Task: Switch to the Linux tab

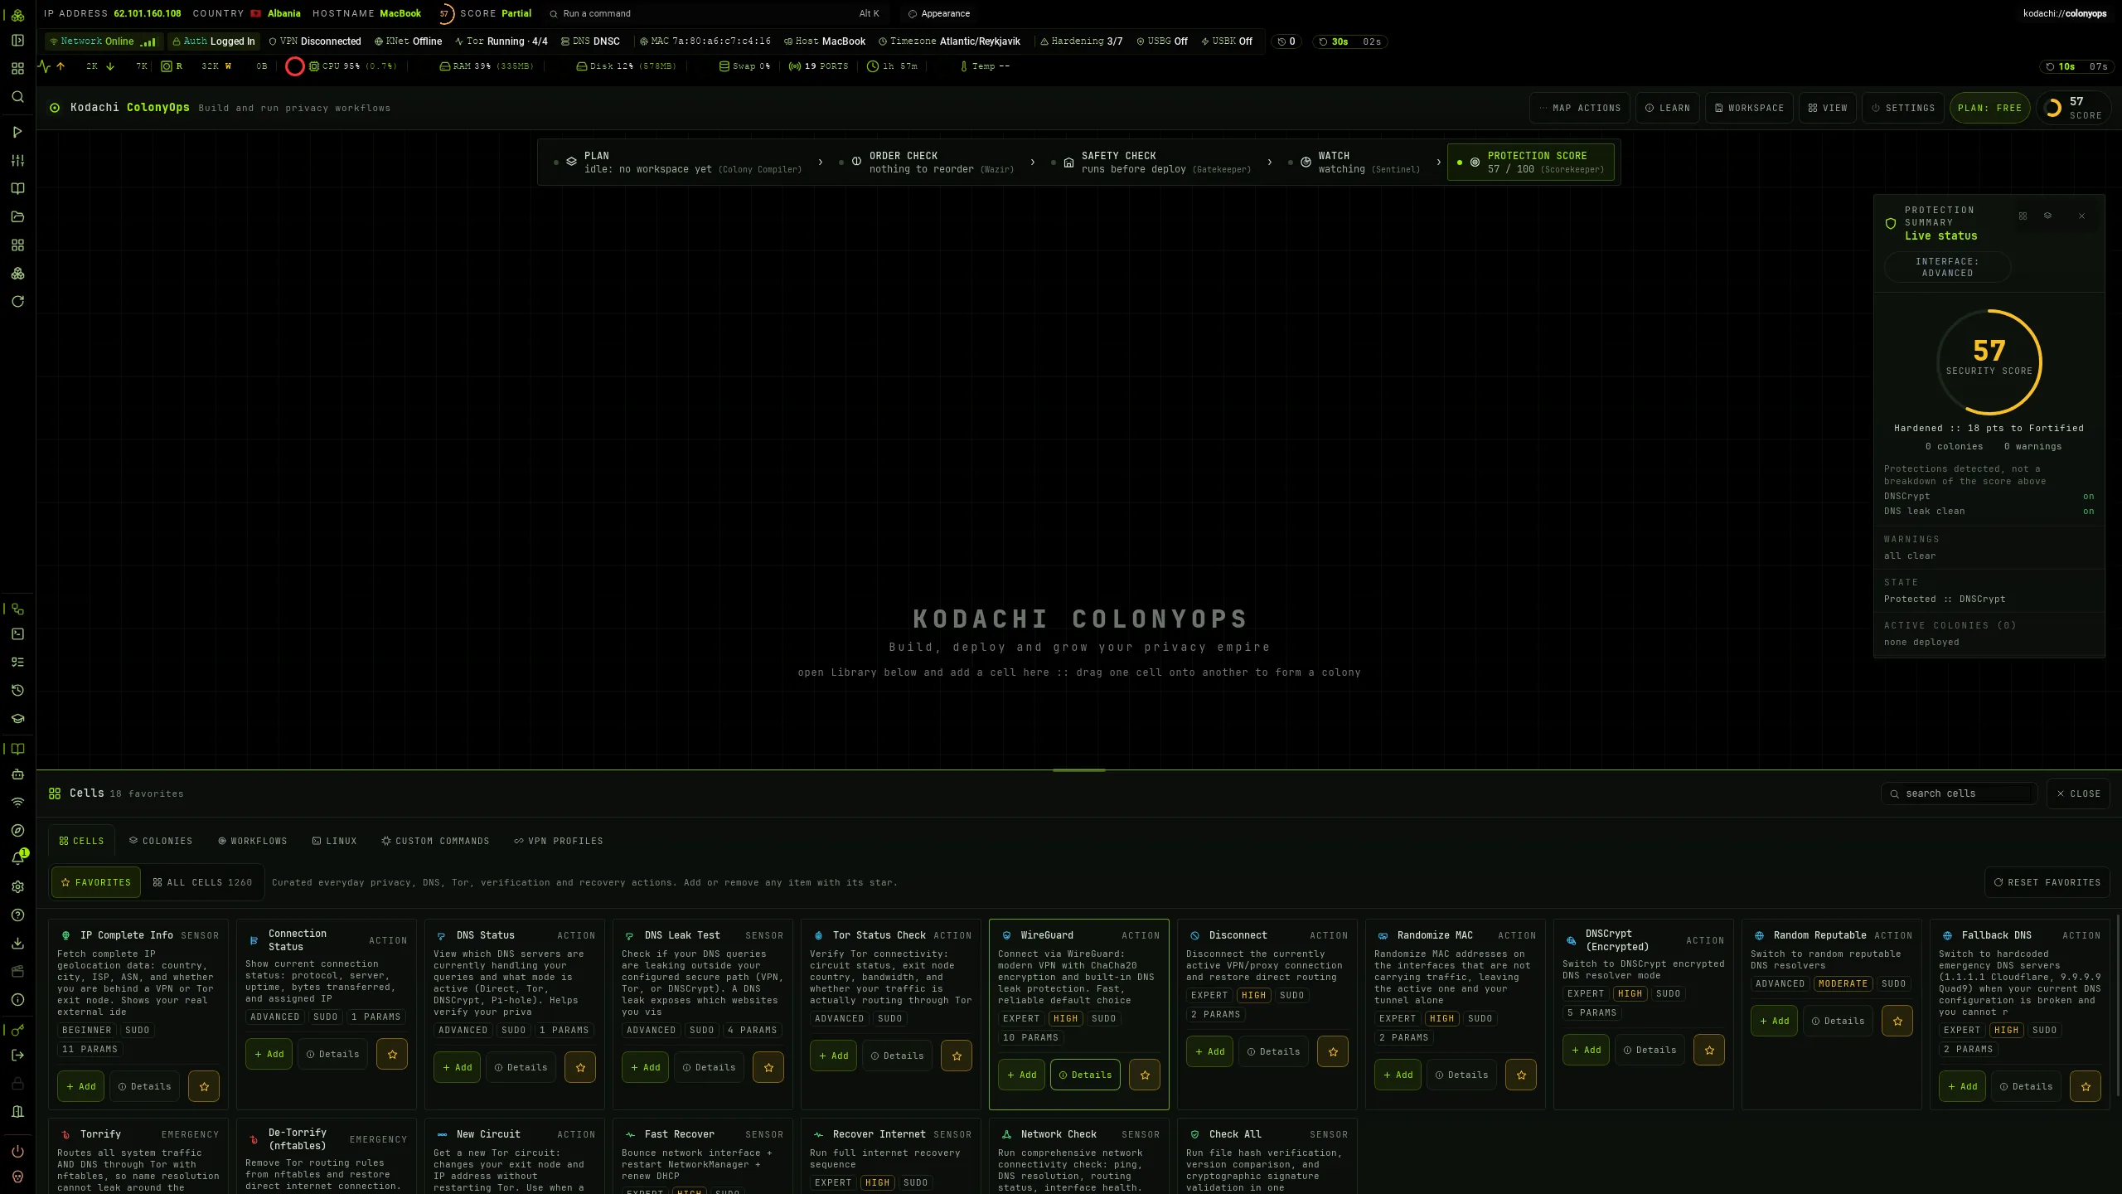Action: 334,841
